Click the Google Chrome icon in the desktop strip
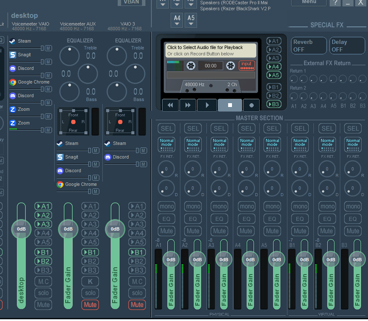 13,82
